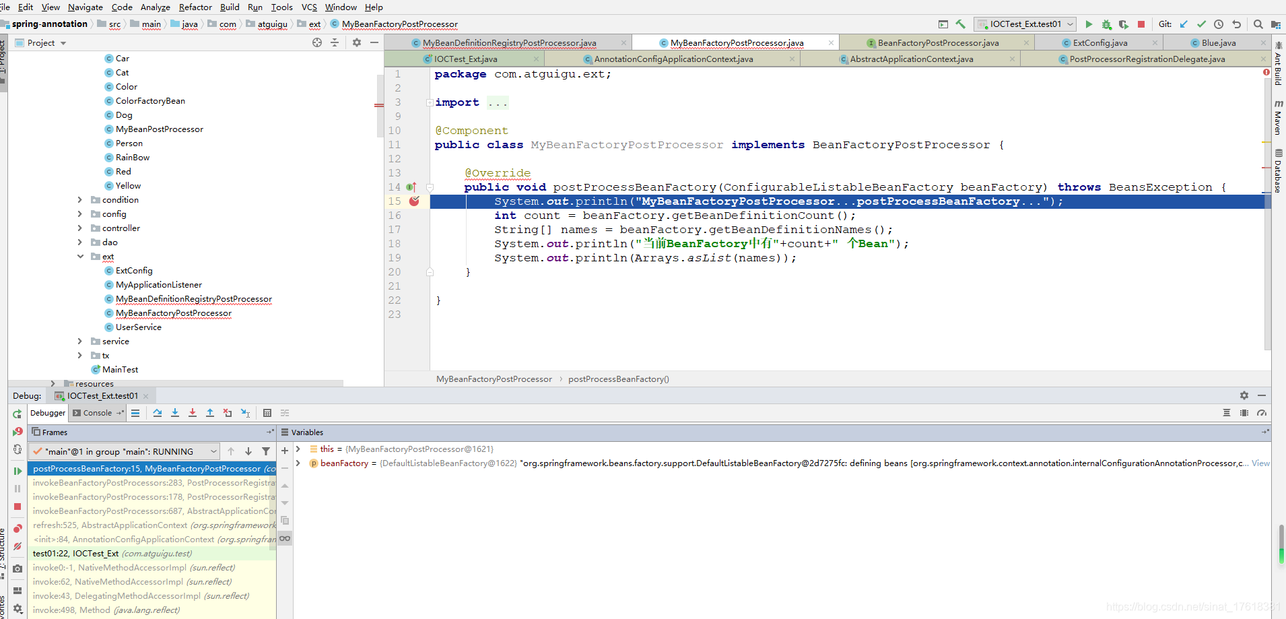Open the Maven tool window tab
1286x619 pixels.
1279,118
